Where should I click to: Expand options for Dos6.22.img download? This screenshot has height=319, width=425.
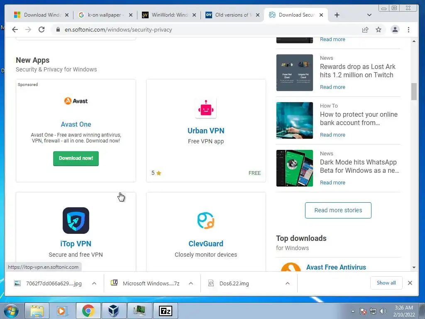tap(287, 283)
